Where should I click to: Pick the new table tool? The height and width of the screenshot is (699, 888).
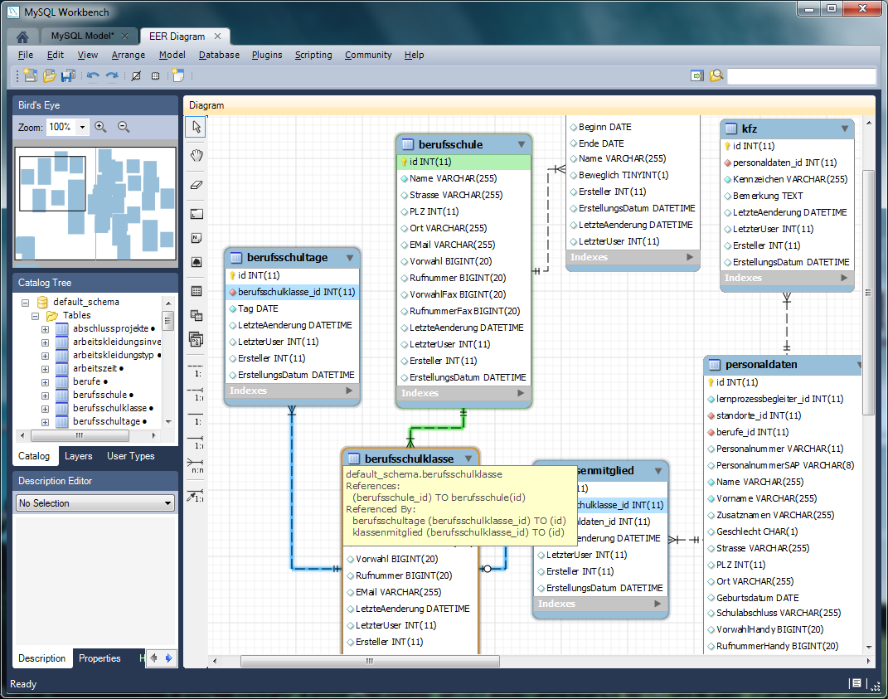(x=196, y=291)
